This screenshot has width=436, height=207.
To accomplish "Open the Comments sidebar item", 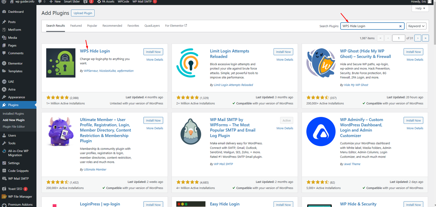I will click(x=16, y=53).
